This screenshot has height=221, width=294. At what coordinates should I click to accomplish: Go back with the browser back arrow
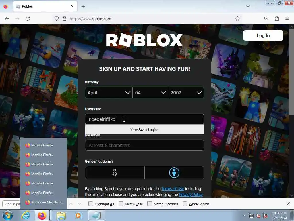(7, 19)
